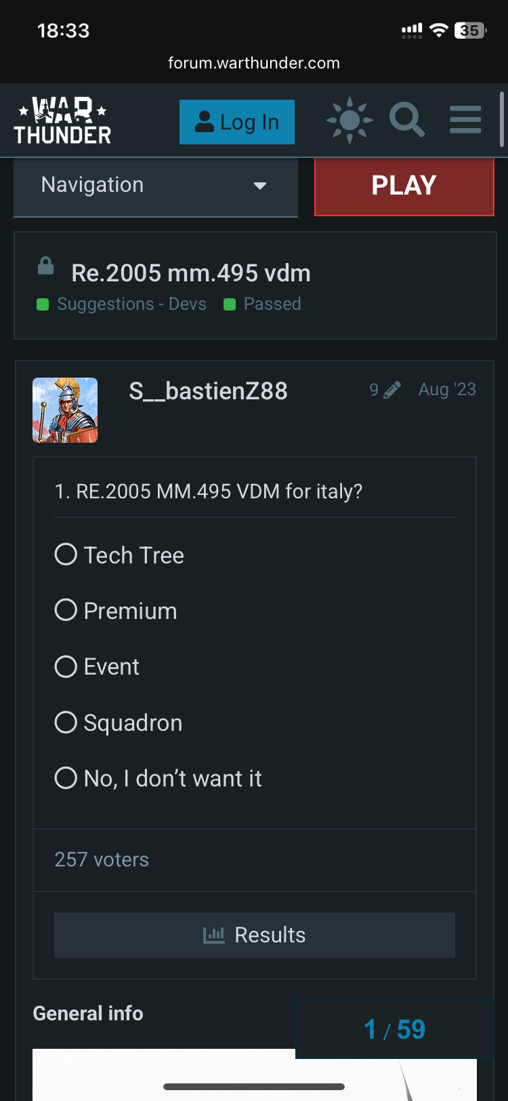Choose the Event poll option
The image size is (508, 1101).
[x=66, y=666]
